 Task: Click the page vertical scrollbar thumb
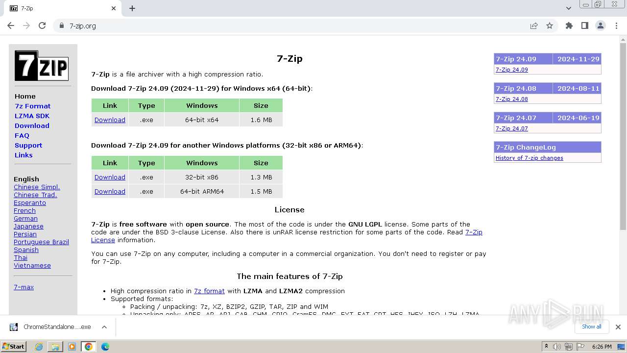click(x=623, y=137)
